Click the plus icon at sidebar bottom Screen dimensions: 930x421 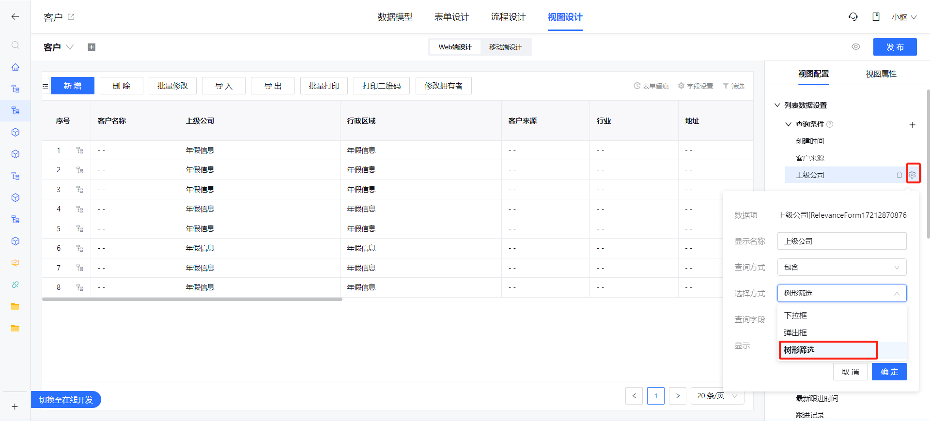coord(15,406)
